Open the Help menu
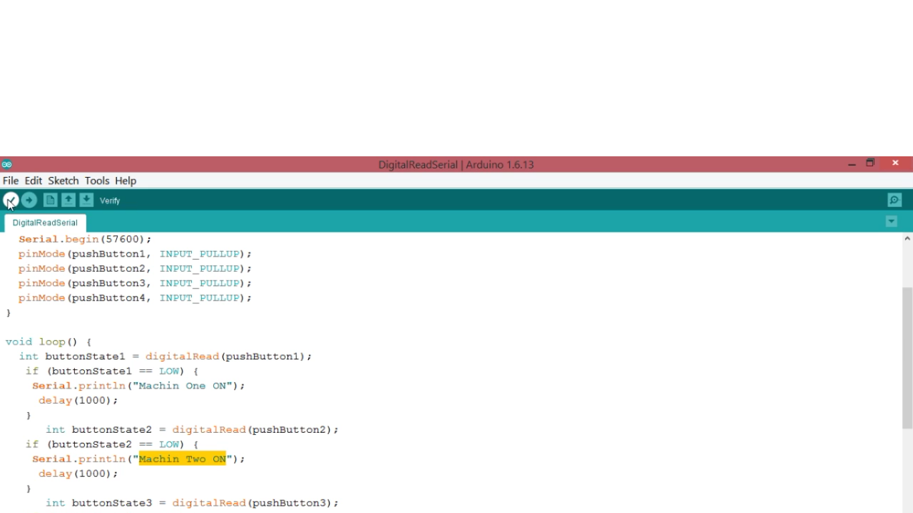The height and width of the screenshot is (513, 913). (x=125, y=180)
